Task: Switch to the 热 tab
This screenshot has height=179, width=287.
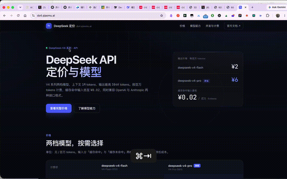Action: coord(93,7)
